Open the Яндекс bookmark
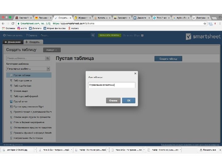 (x=73, y=28)
